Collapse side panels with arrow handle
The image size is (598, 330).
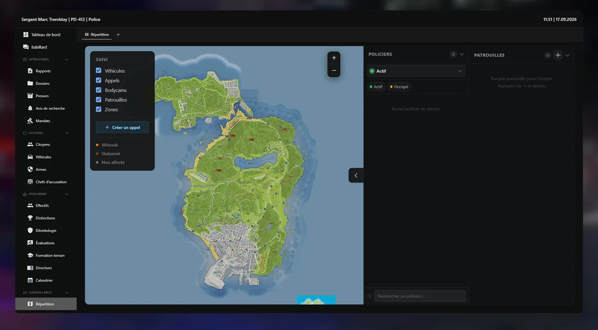click(x=356, y=175)
